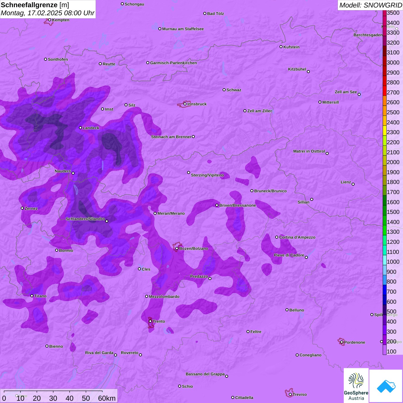Click the 'Schlanders/Silandro' label
The height and width of the screenshot is (403, 403).
(85, 219)
